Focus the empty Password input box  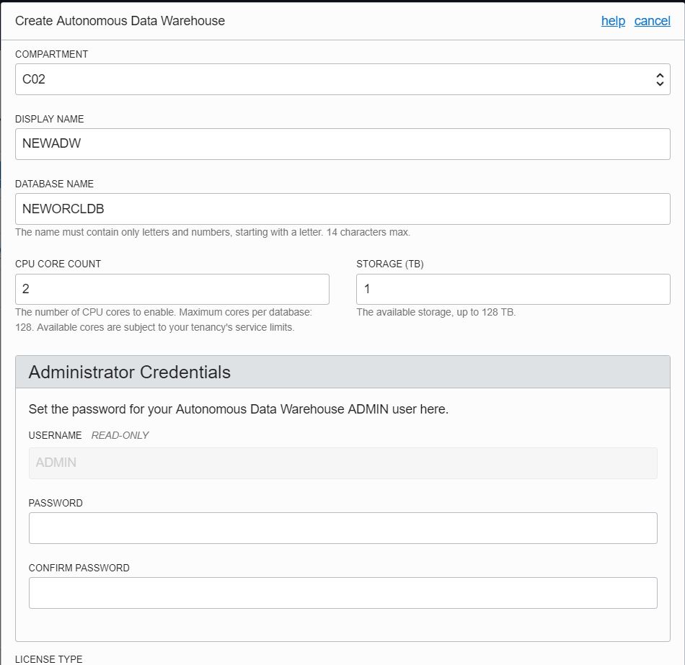[342, 528]
